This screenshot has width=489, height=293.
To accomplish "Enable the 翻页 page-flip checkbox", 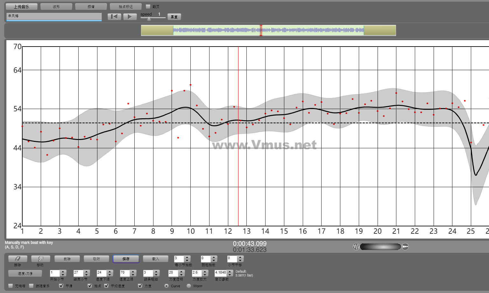I will pyautogui.click(x=148, y=6).
